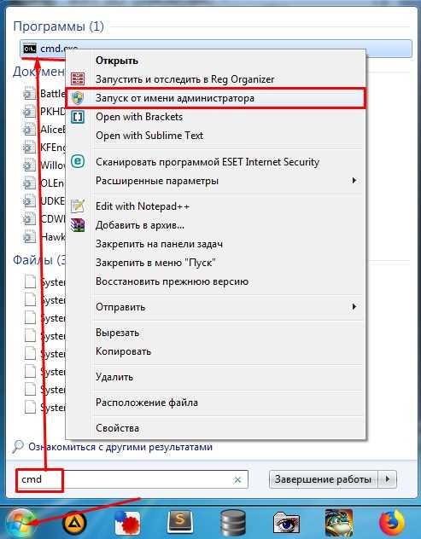Screen dimensions: 421x539
Task: Follow Ознакомиться с другими результатами link
Action: coord(120,447)
